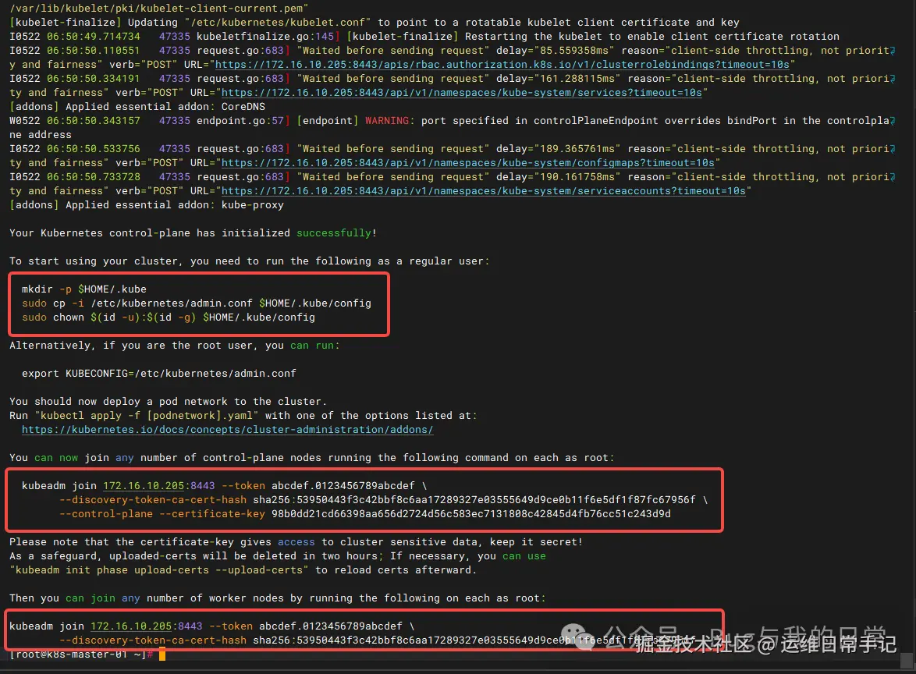Click the mkdir -p $HOME/.kube command
The image size is (916, 674).
84,289
